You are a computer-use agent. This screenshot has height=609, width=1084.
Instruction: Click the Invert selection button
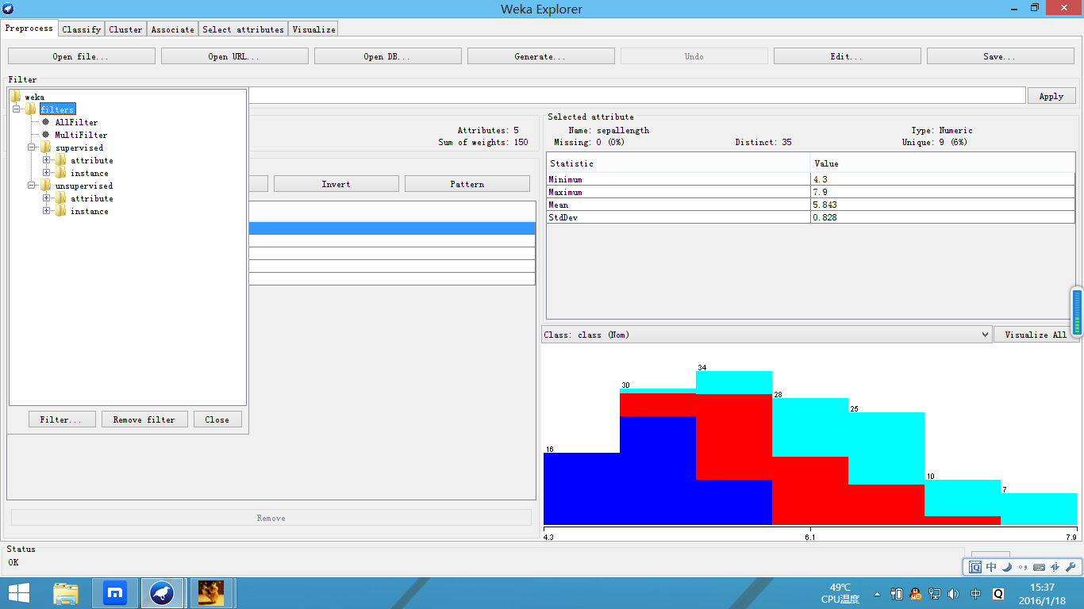[x=336, y=184]
